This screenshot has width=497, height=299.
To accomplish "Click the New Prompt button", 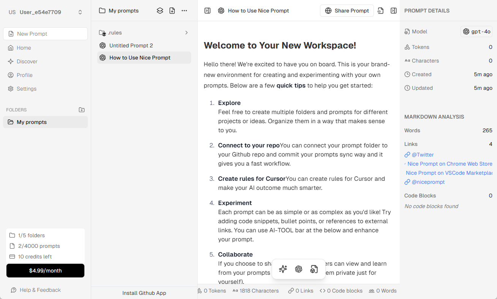I will tap(45, 34).
